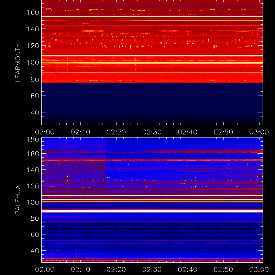Click 02:30 time label under PALEHUA plot
The height and width of the screenshot is (275, 275).
(152, 269)
